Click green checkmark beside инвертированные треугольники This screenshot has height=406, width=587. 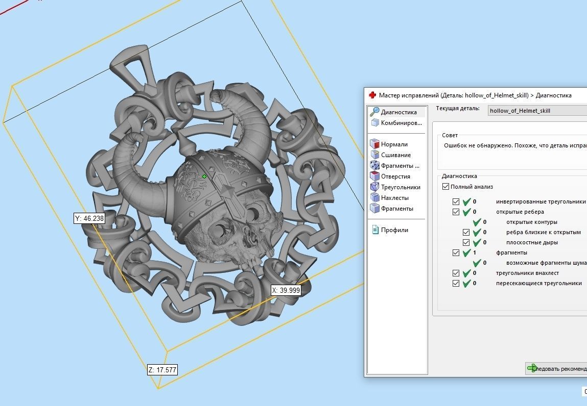[x=466, y=202]
